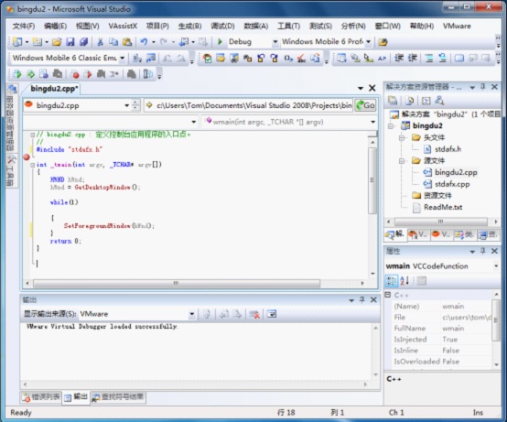Open the wmain VCCodeFunction object dropdown
Screen dimensions: 507x422
(496, 266)
